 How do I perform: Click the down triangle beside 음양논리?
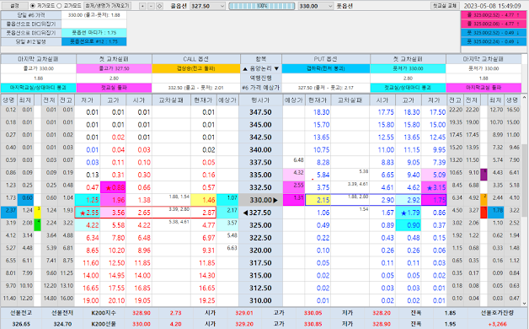pyautogui.click(x=276, y=68)
